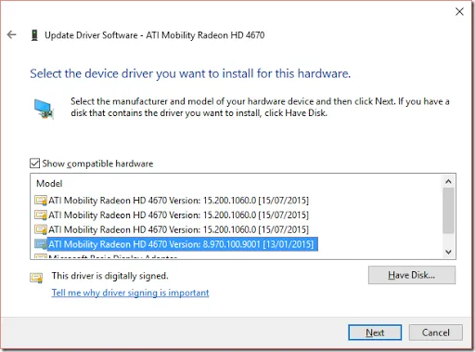The image size is (475, 352).
Task: Cancel the driver update wizard
Action: click(x=436, y=332)
